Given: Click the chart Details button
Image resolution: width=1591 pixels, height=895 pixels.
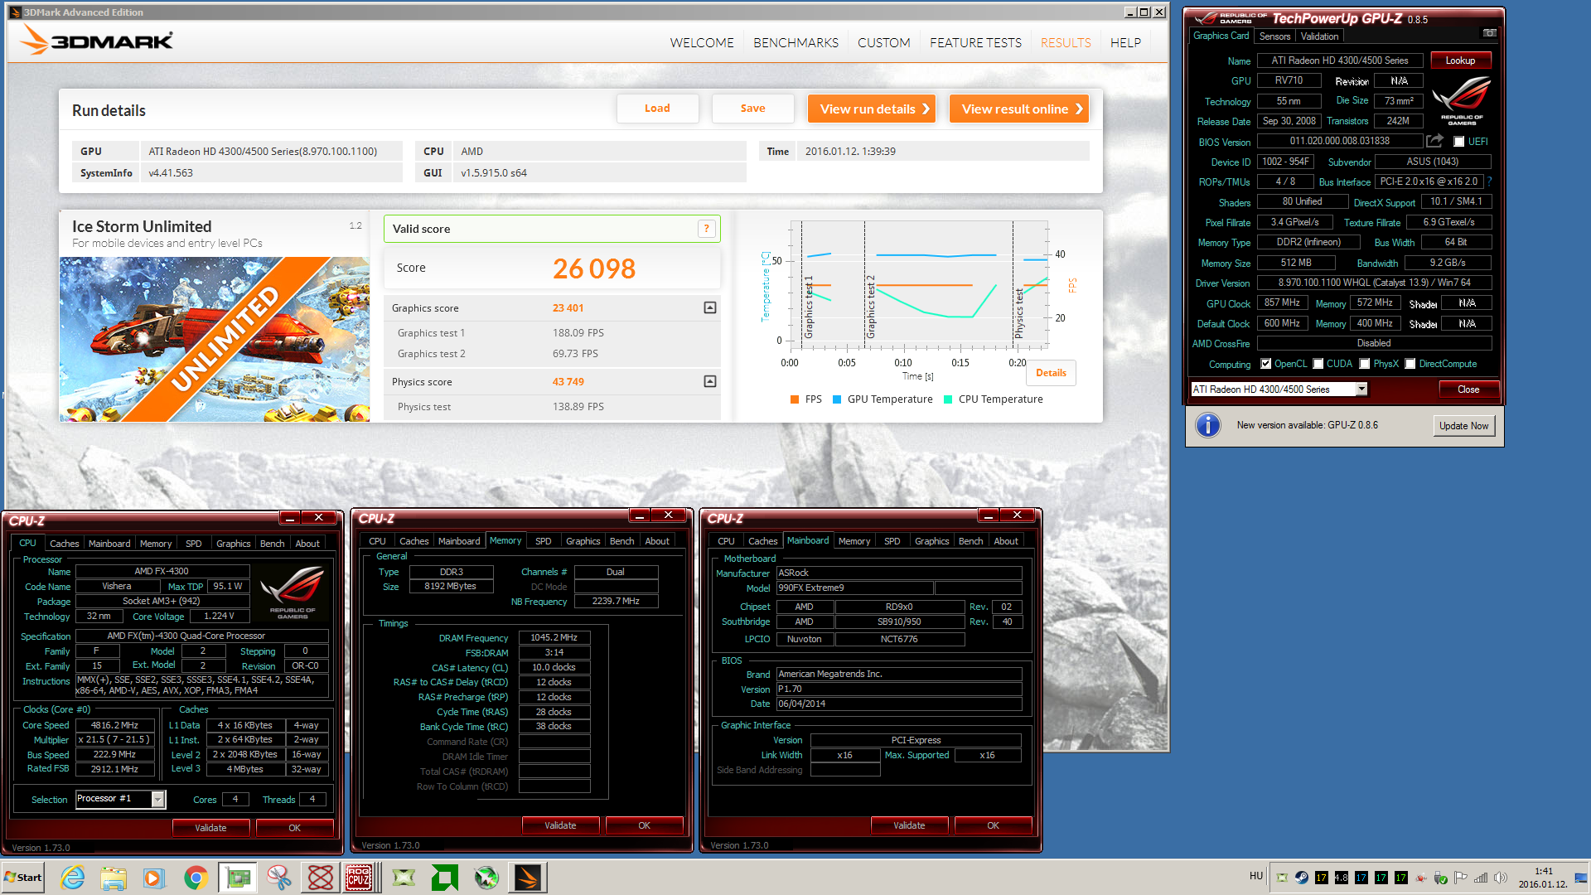Looking at the screenshot, I should pos(1051,373).
